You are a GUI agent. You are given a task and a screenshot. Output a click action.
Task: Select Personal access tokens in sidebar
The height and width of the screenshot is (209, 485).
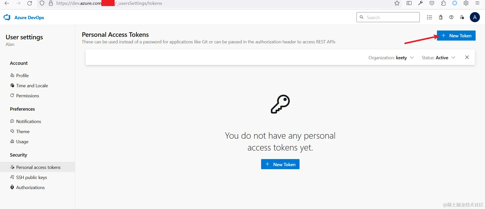pyautogui.click(x=37, y=167)
